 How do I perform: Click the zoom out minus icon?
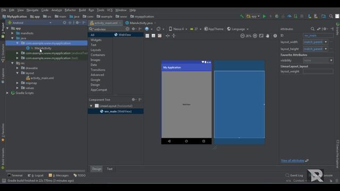[x=242, y=36]
